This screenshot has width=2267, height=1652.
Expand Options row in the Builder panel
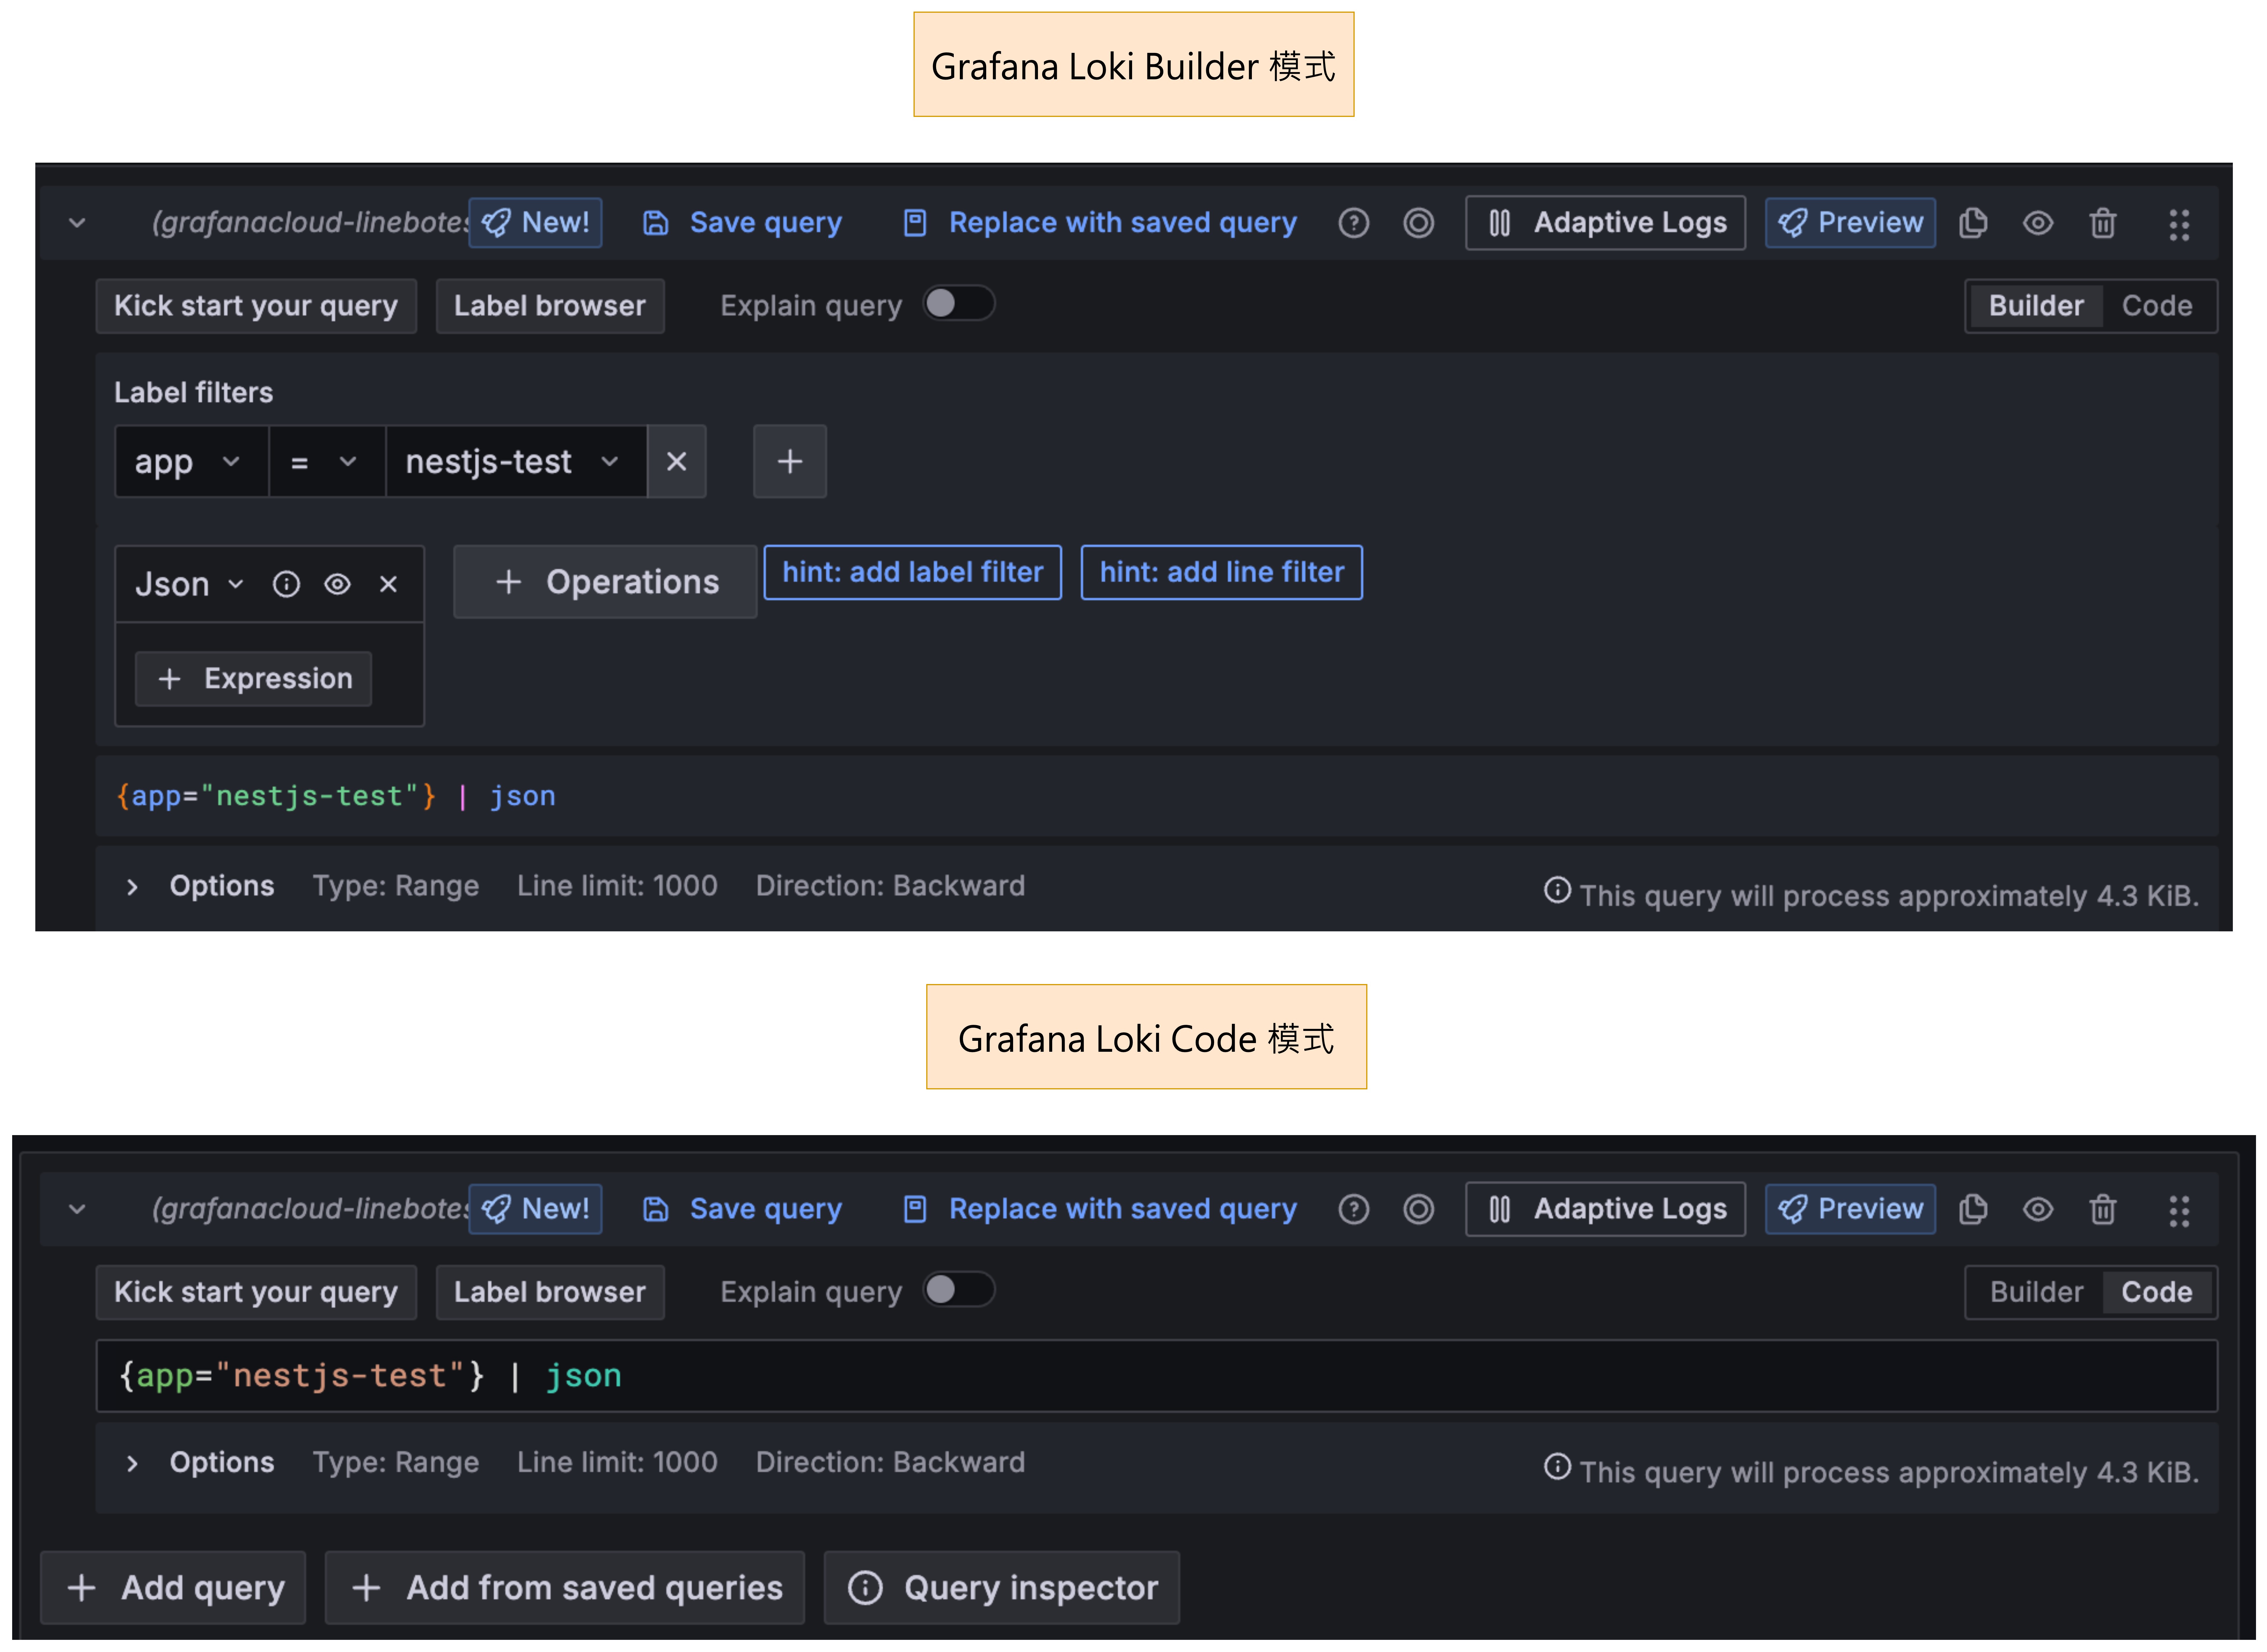132,887
